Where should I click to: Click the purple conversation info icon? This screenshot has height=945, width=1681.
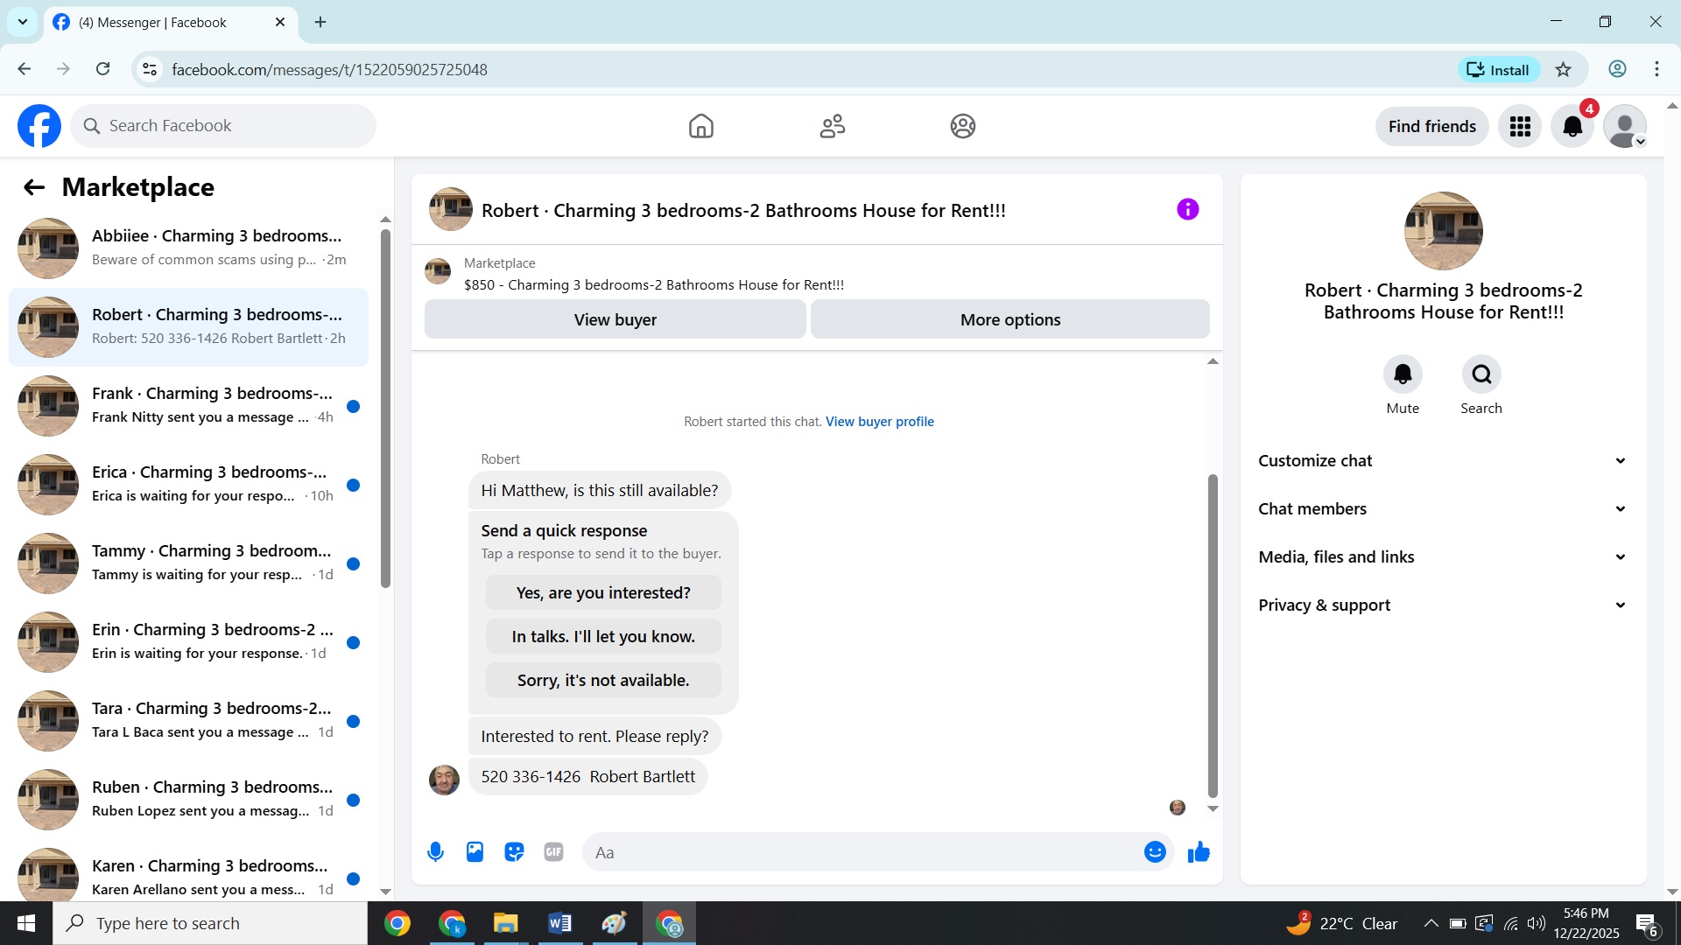pos(1187,209)
